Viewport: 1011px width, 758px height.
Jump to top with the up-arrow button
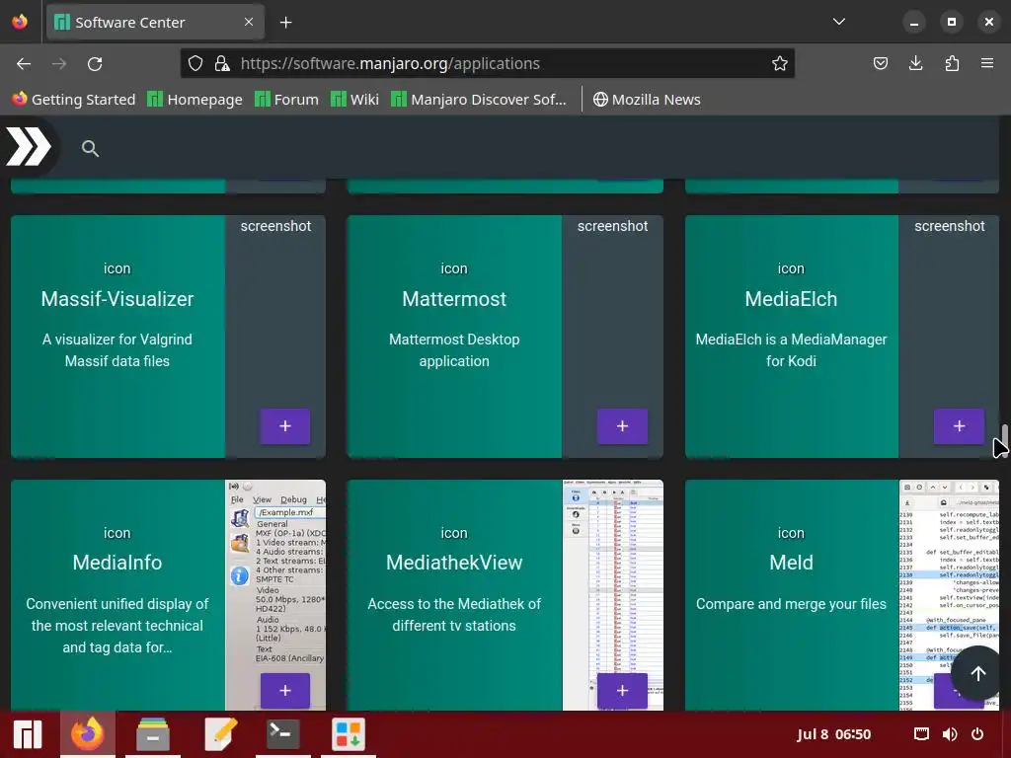pos(978,673)
